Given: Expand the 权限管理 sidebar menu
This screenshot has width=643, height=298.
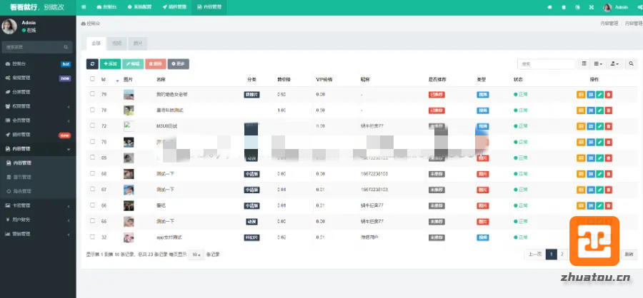Looking at the screenshot, I should pyautogui.click(x=38, y=106).
